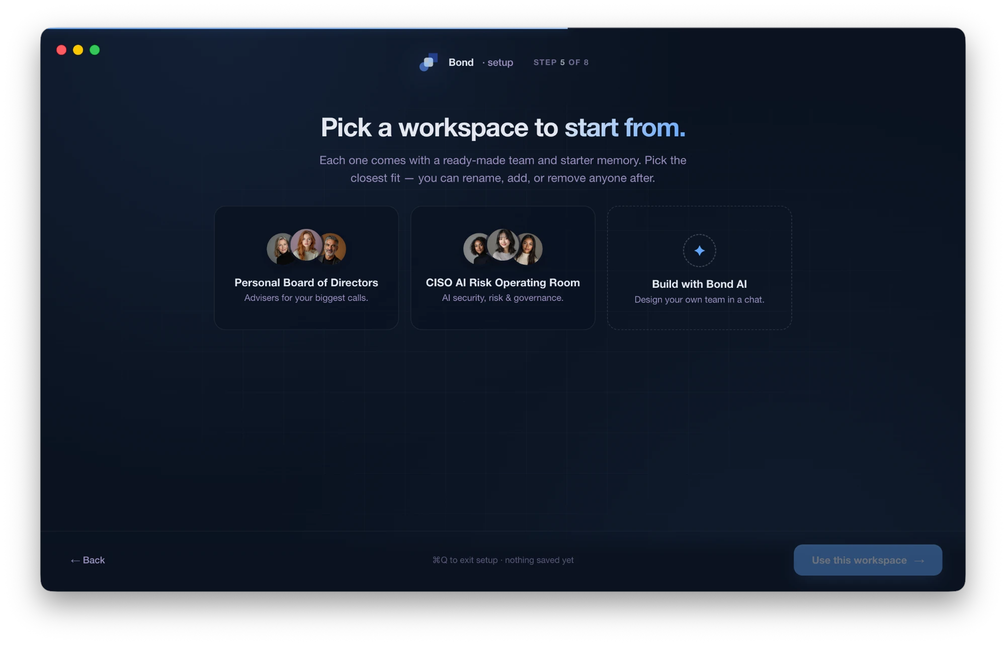
Task: Click the CISO AI Risk Operating Room avatars
Action: tap(503, 247)
